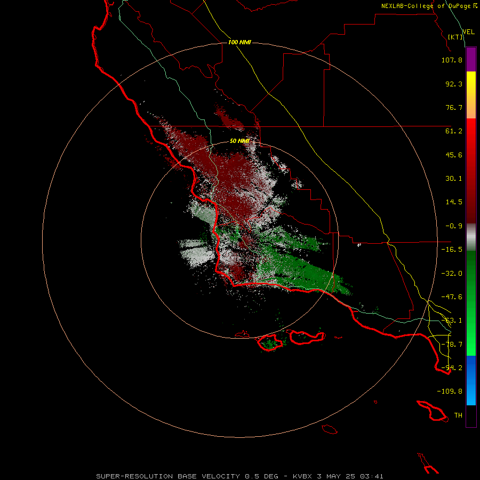The height and width of the screenshot is (480, 480).
Task: Select the -47.6 scale value
Action: tap(452, 297)
